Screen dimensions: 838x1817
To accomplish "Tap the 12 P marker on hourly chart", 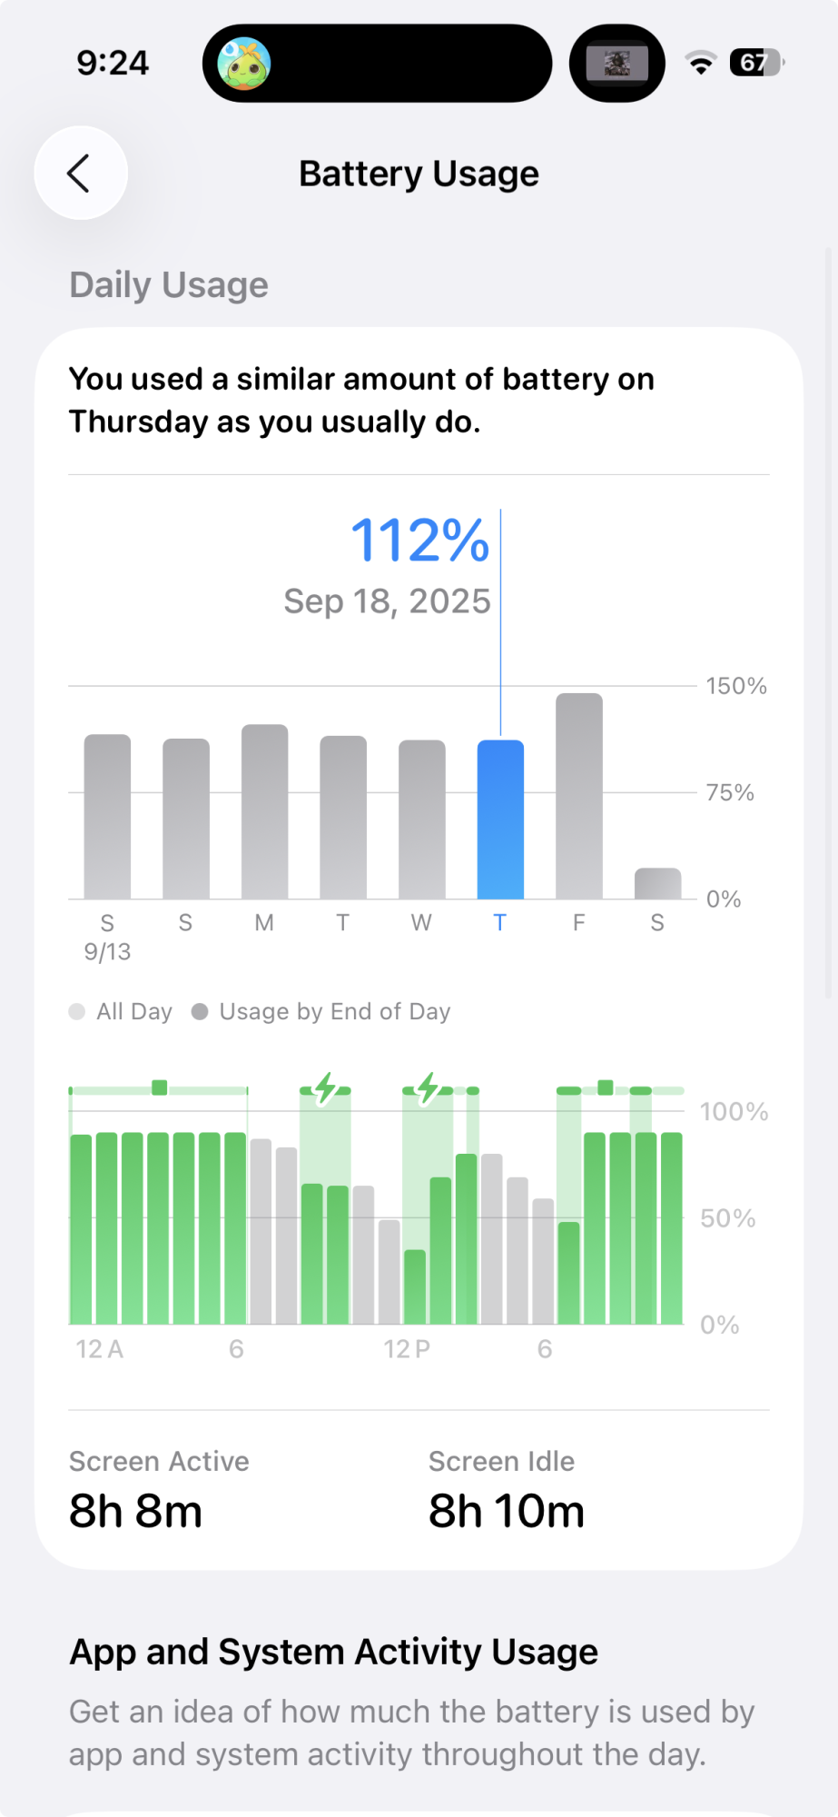I will tap(406, 1349).
